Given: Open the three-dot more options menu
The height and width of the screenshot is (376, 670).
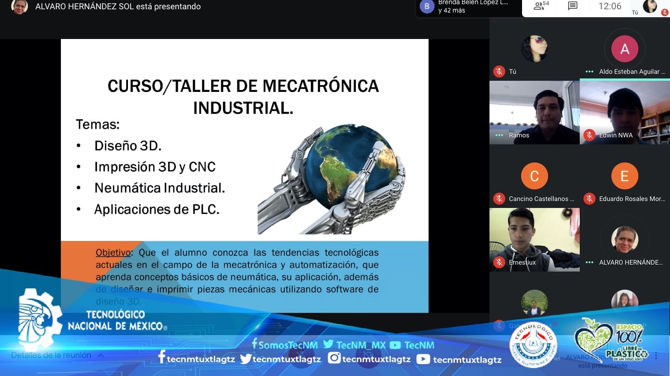Looking at the screenshot, I should click(656, 356).
